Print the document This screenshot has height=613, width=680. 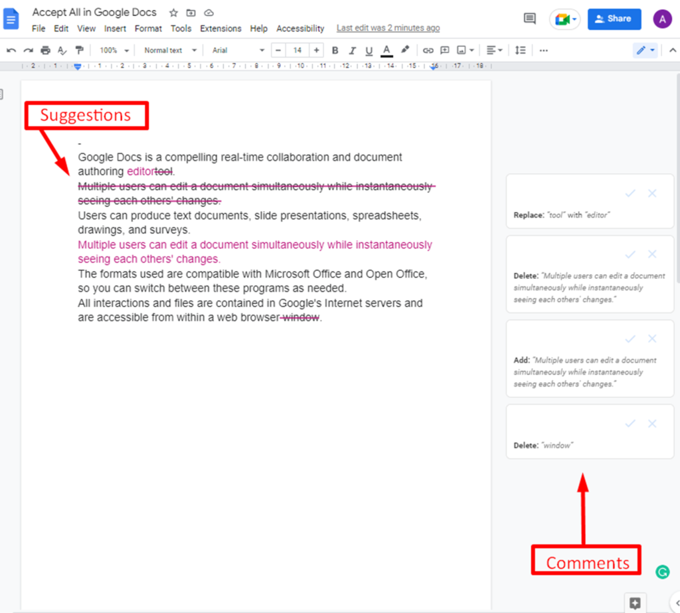[45, 50]
